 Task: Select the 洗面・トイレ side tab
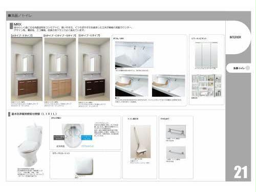coord(239,68)
